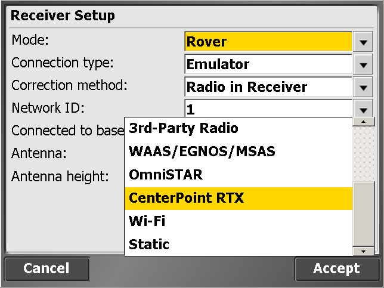The image size is (384, 288).
Task: Collapse the Correction method dropdown arrow
Action: (x=363, y=87)
